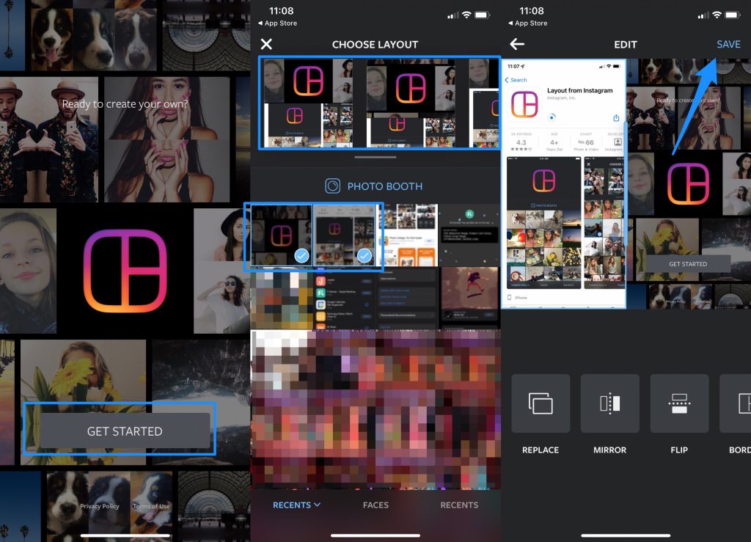Choose the second layout preview option

(x=411, y=103)
